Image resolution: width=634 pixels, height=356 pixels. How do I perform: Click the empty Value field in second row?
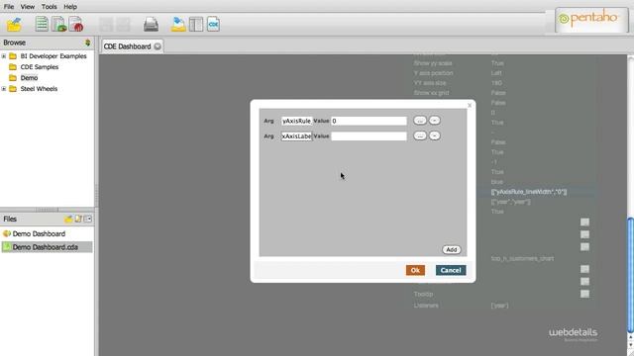pos(369,136)
